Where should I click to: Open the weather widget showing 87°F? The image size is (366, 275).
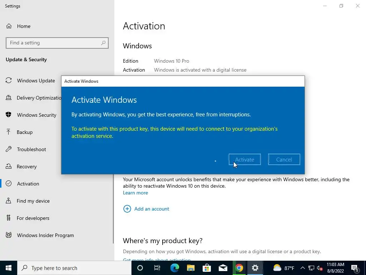[284, 268]
